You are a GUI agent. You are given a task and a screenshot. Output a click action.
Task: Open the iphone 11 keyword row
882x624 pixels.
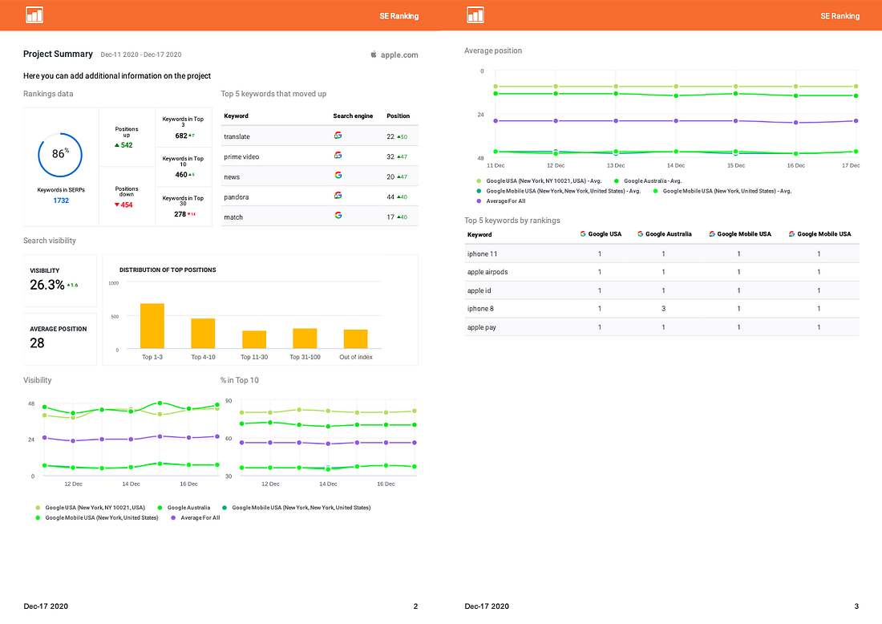tap(661, 253)
